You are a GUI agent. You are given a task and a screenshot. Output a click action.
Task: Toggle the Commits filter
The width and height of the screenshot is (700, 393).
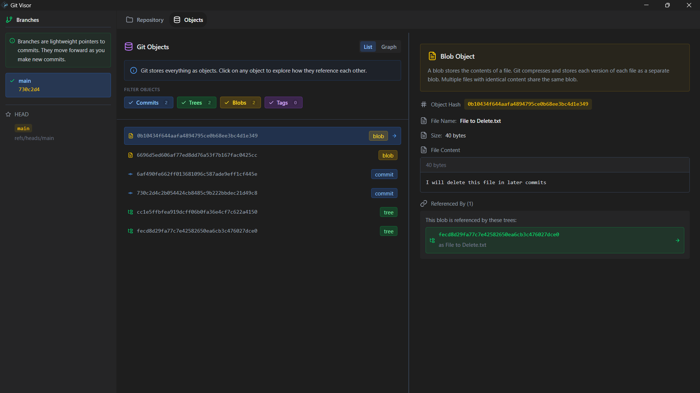tap(149, 103)
